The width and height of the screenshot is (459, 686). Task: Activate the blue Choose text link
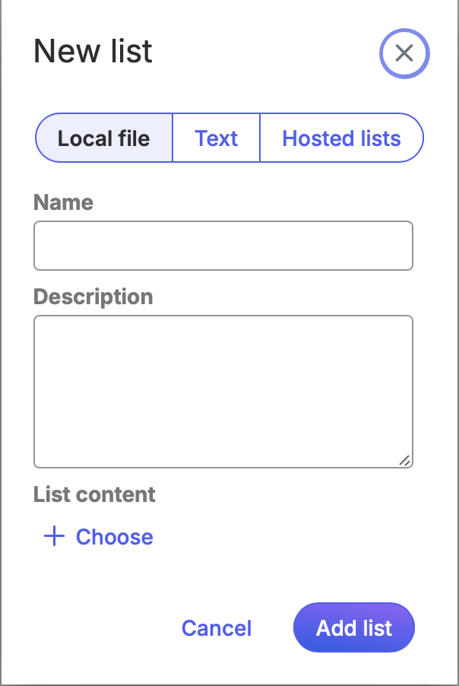[x=115, y=537]
